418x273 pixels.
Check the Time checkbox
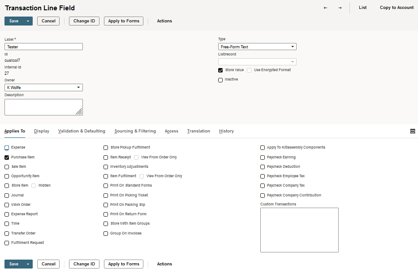[7, 224]
